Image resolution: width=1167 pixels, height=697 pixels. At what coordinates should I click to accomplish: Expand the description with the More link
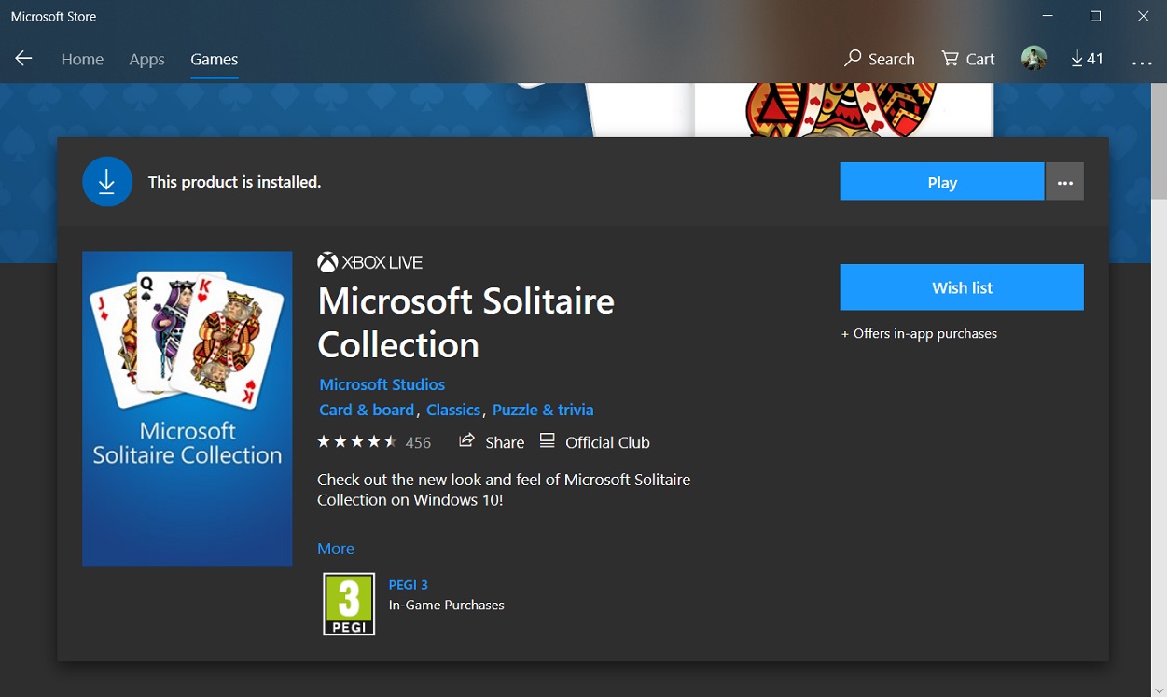[x=335, y=548]
